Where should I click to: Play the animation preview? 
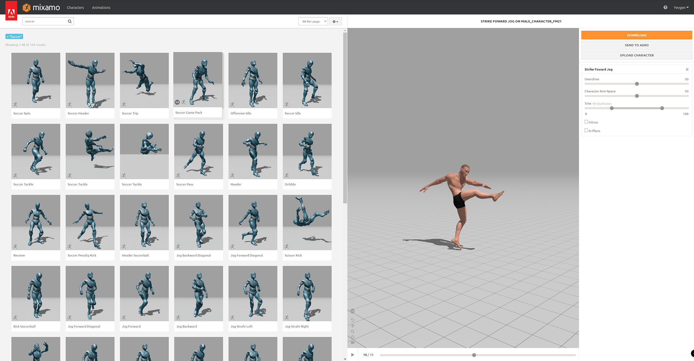click(x=353, y=355)
